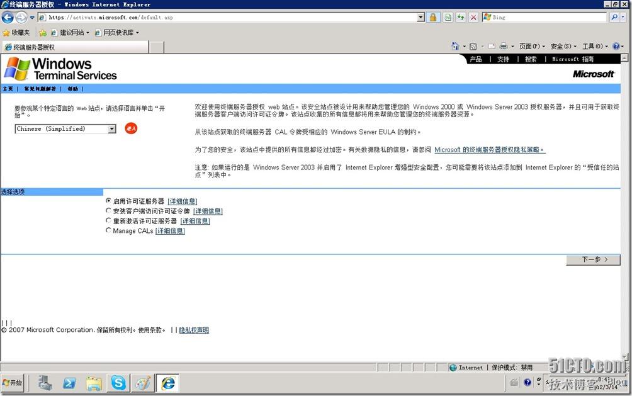Select the 启用许可证服务器 radio button
Screen dimensions: 632x396
pyautogui.click(x=108, y=200)
